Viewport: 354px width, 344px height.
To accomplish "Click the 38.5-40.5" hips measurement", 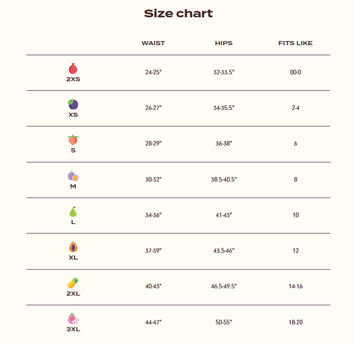I will pyautogui.click(x=224, y=180).
